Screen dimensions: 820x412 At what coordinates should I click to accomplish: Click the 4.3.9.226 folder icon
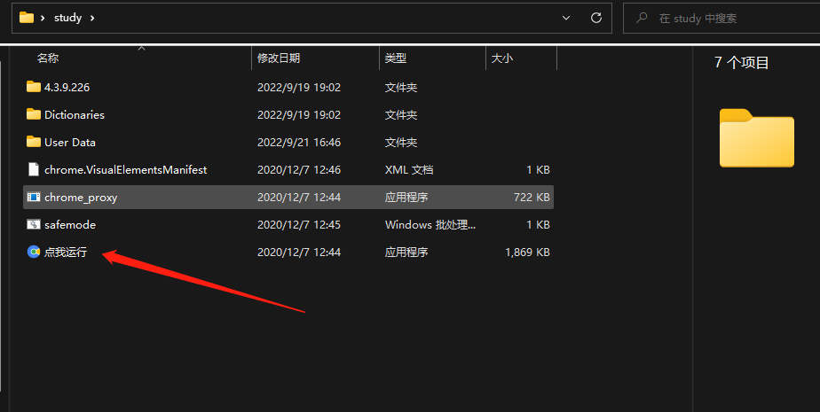pyautogui.click(x=34, y=87)
